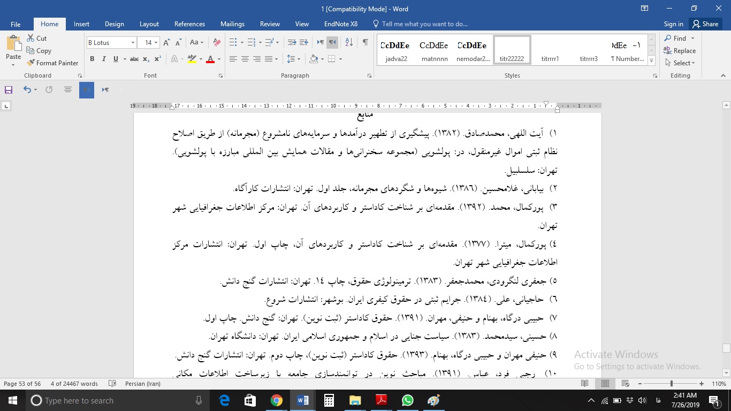Toggle justified alignment
The height and width of the screenshot is (411, 731).
[269, 59]
